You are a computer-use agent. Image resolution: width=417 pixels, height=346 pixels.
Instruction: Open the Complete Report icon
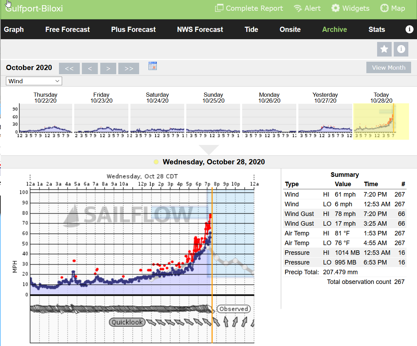(219, 8)
